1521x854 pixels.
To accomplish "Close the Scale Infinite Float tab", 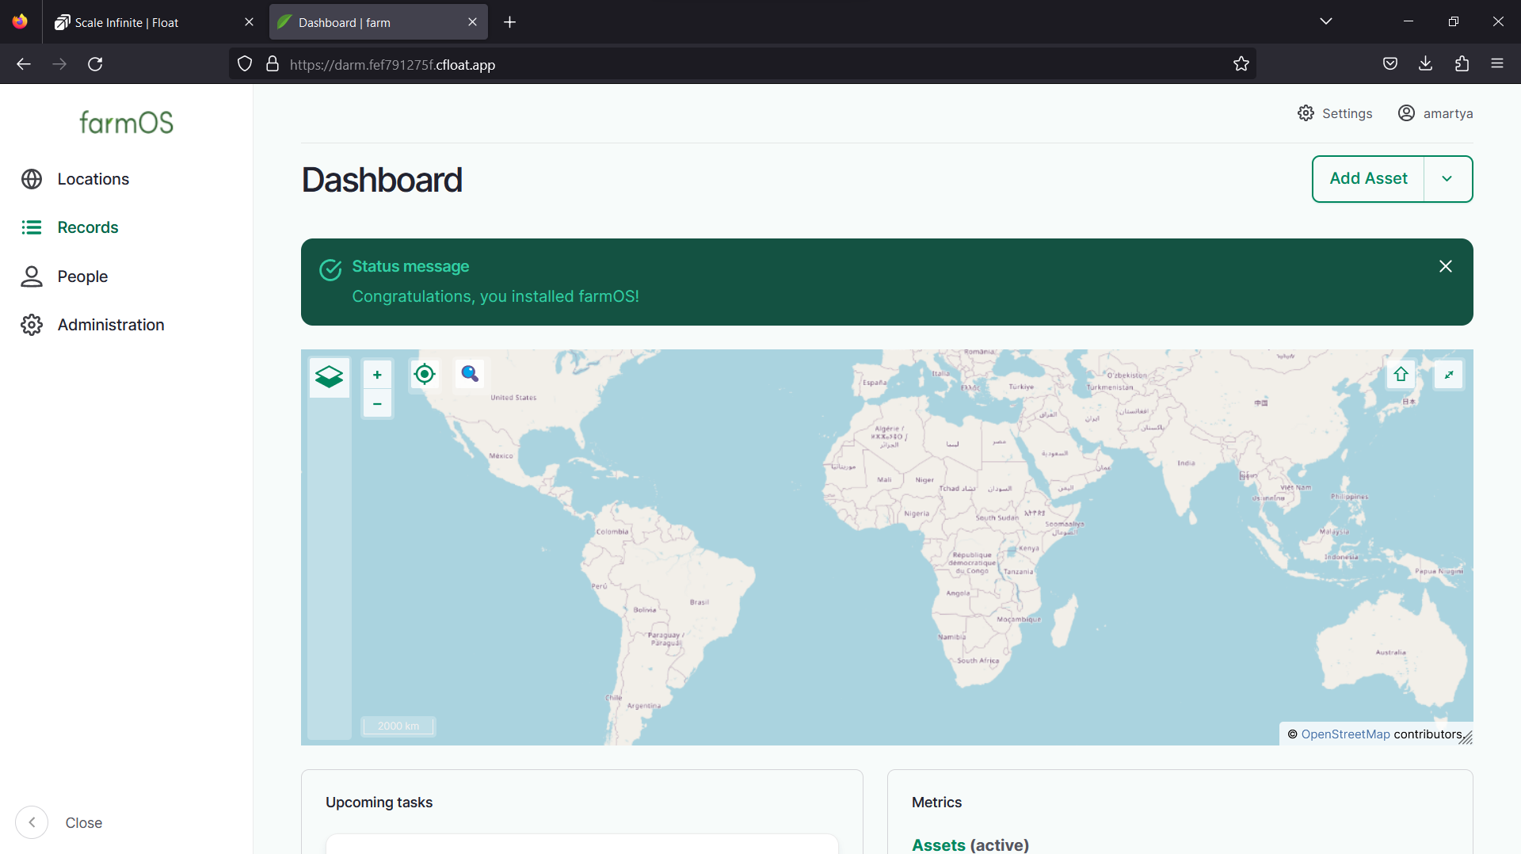I will tap(249, 22).
